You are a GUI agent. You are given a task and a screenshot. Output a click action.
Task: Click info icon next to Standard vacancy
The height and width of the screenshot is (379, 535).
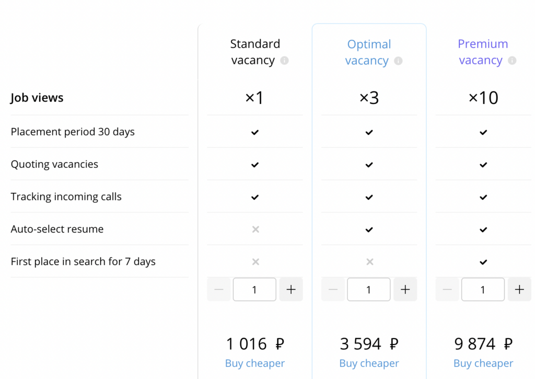[x=284, y=61]
